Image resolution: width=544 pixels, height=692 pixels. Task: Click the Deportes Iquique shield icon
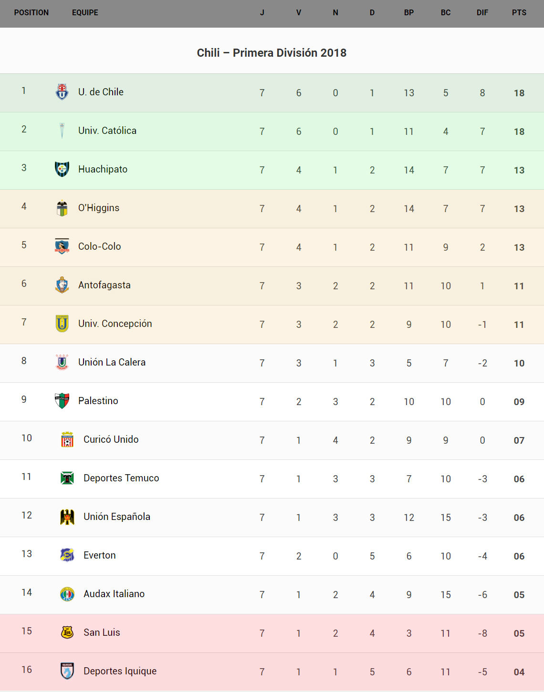(67, 671)
